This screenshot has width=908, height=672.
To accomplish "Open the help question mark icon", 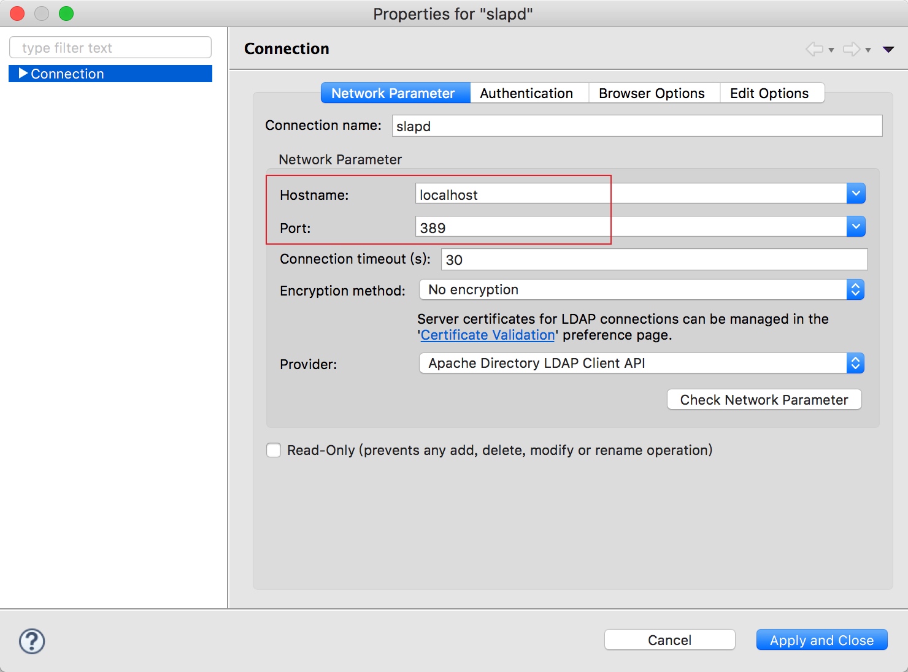I will 32,641.
